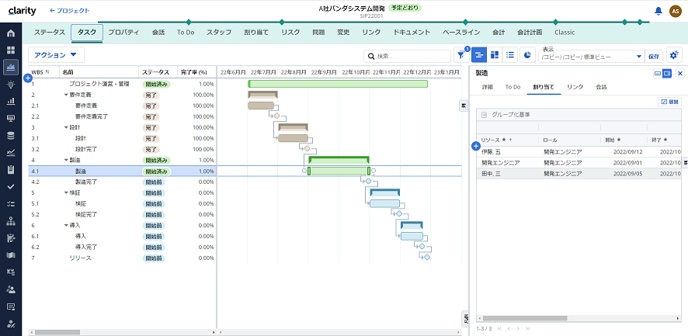Click the blue add-row plus in task grid
The height and width of the screenshot is (336, 688).
[28, 78]
